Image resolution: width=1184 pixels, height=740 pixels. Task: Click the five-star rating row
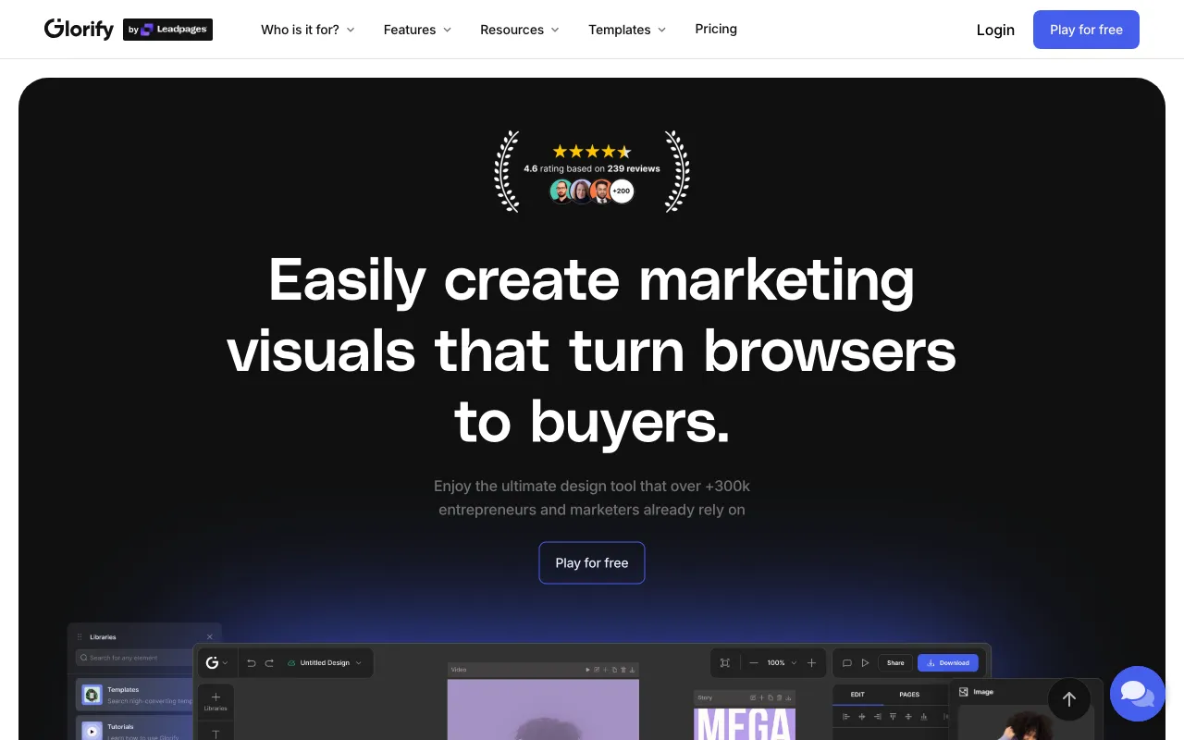click(x=592, y=151)
